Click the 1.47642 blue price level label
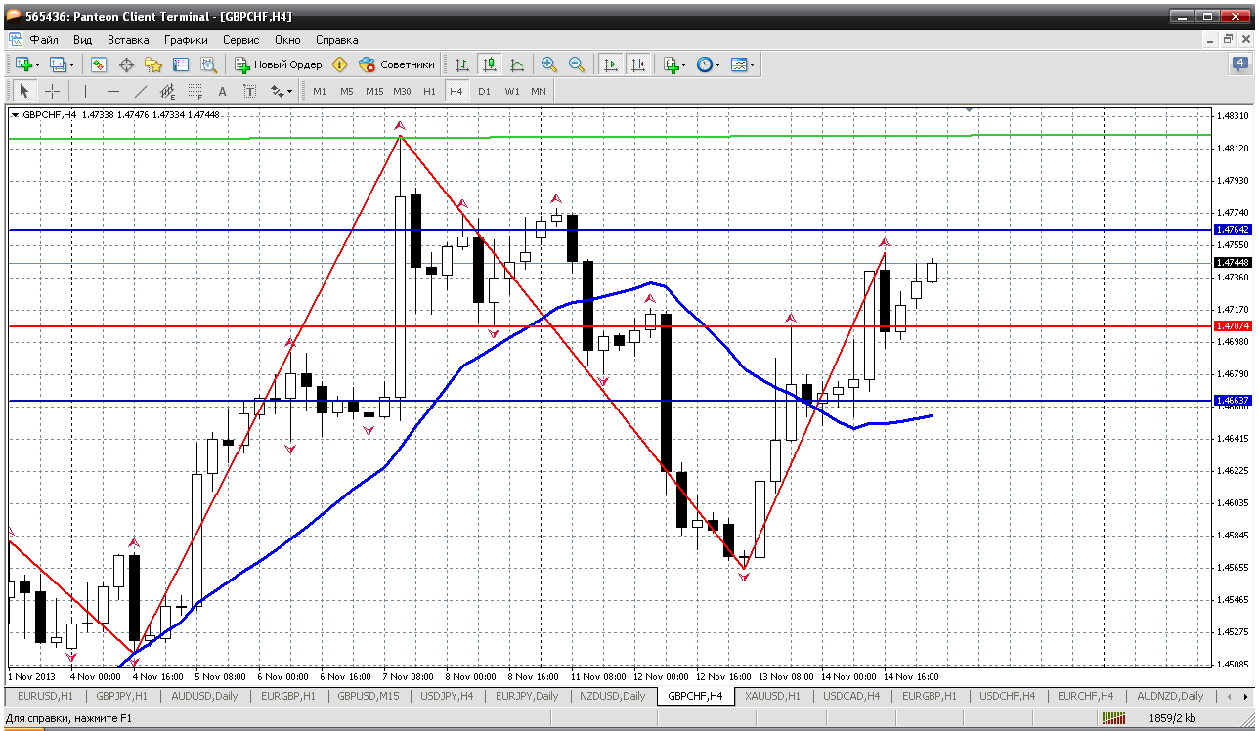The height and width of the screenshot is (731, 1259). (1232, 229)
